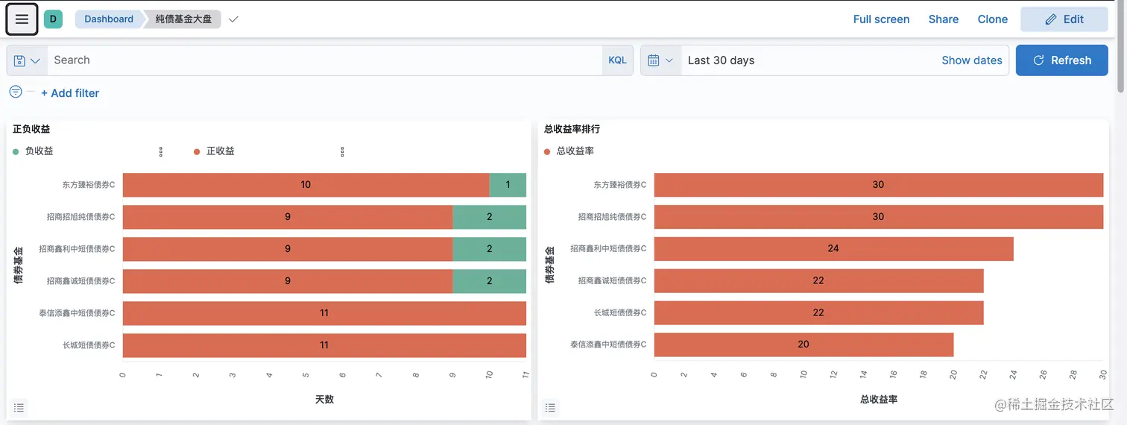This screenshot has height=425, width=1127.
Task: Click the 负收益 green legend dot
Action: tap(16, 151)
